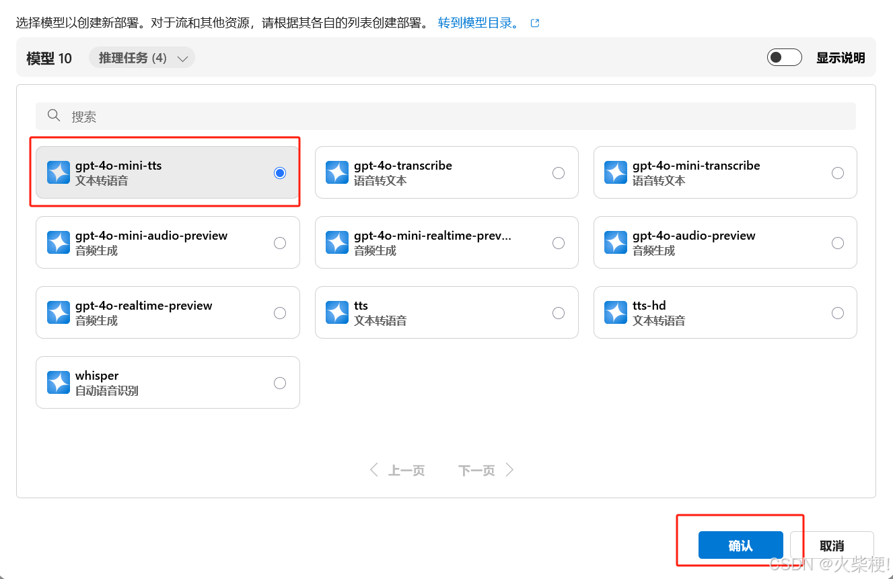Click the gpt-4o-realtime-preview model name
This screenshot has height=579, width=893.
pos(144,306)
